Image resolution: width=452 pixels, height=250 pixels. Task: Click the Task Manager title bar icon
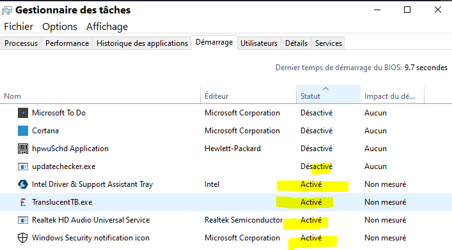click(7, 10)
